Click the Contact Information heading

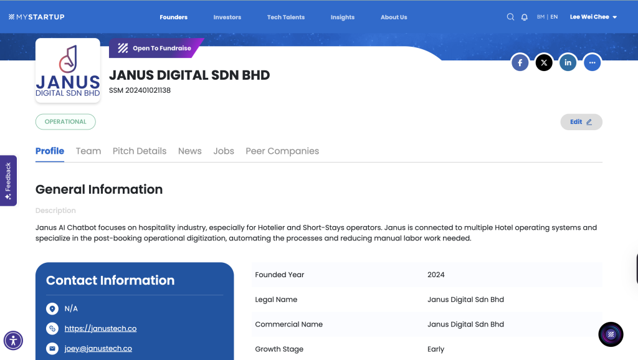point(110,280)
